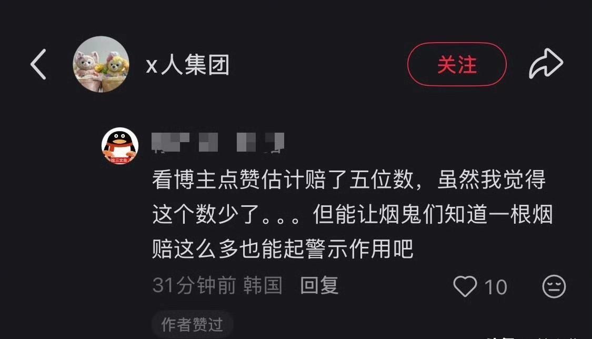Click the phrase 虽然我觉得 in comment
Screen dimensions: 592x339
click(491, 180)
